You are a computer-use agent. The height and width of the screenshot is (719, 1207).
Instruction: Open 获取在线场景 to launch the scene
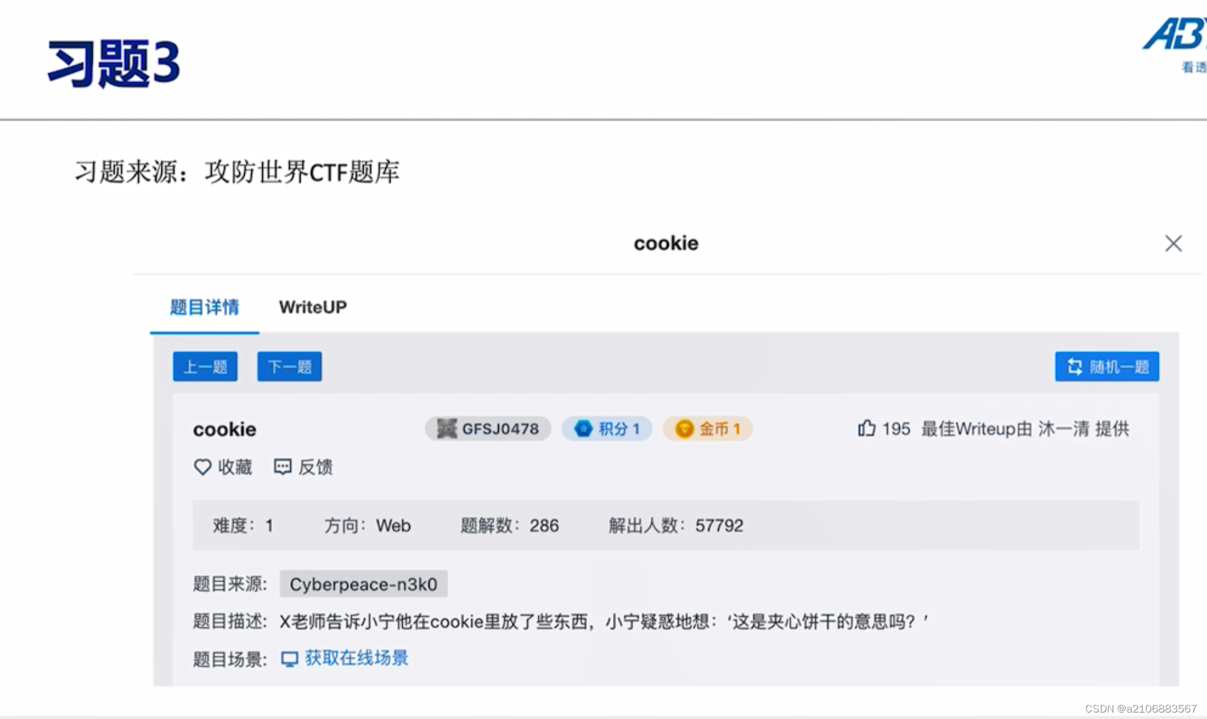tap(355, 658)
